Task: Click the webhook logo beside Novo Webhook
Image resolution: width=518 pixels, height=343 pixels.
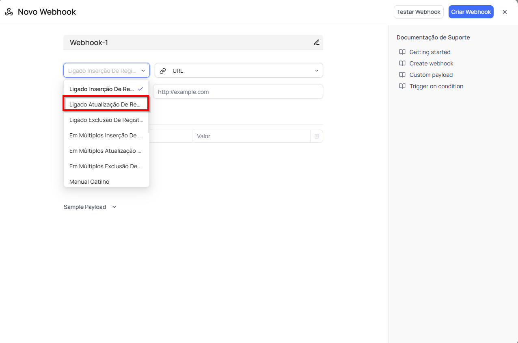Action: point(9,12)
